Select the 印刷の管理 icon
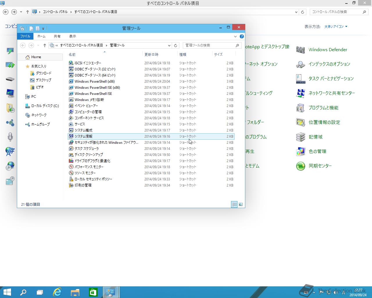This screenshot has height=298, width=372. [x=71, y=185]
